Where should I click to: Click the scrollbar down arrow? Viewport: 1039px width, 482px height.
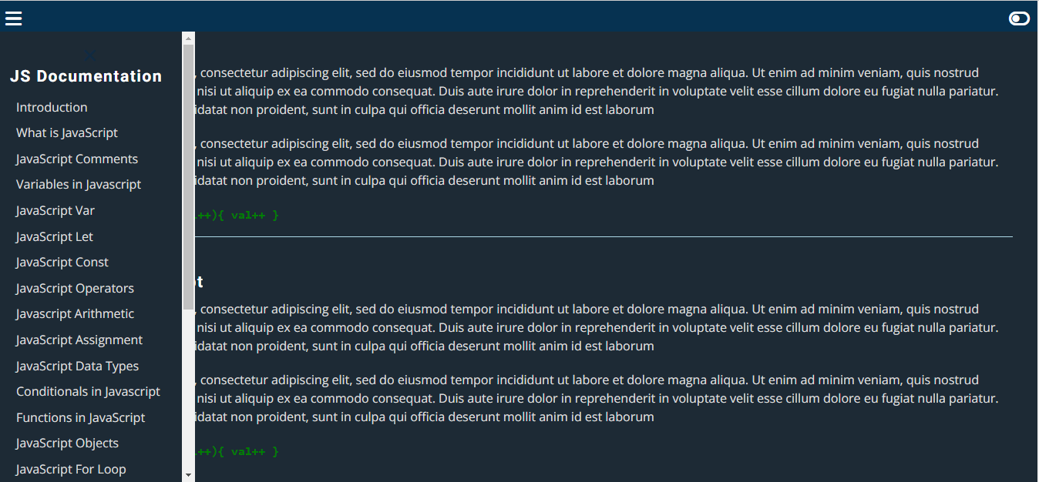[187, 475]
